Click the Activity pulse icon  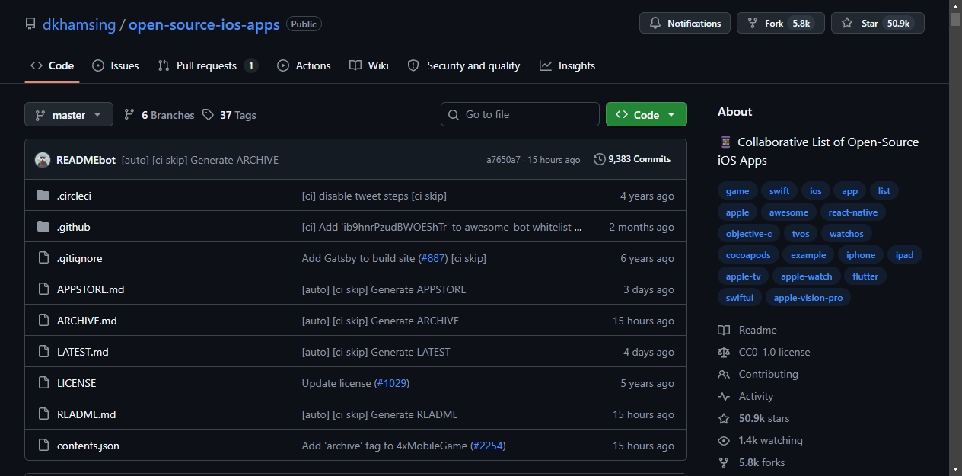[724, 396]
